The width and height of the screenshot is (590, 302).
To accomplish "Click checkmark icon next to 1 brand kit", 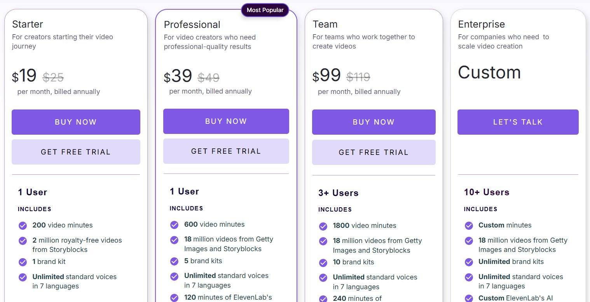I will [23, 262].
